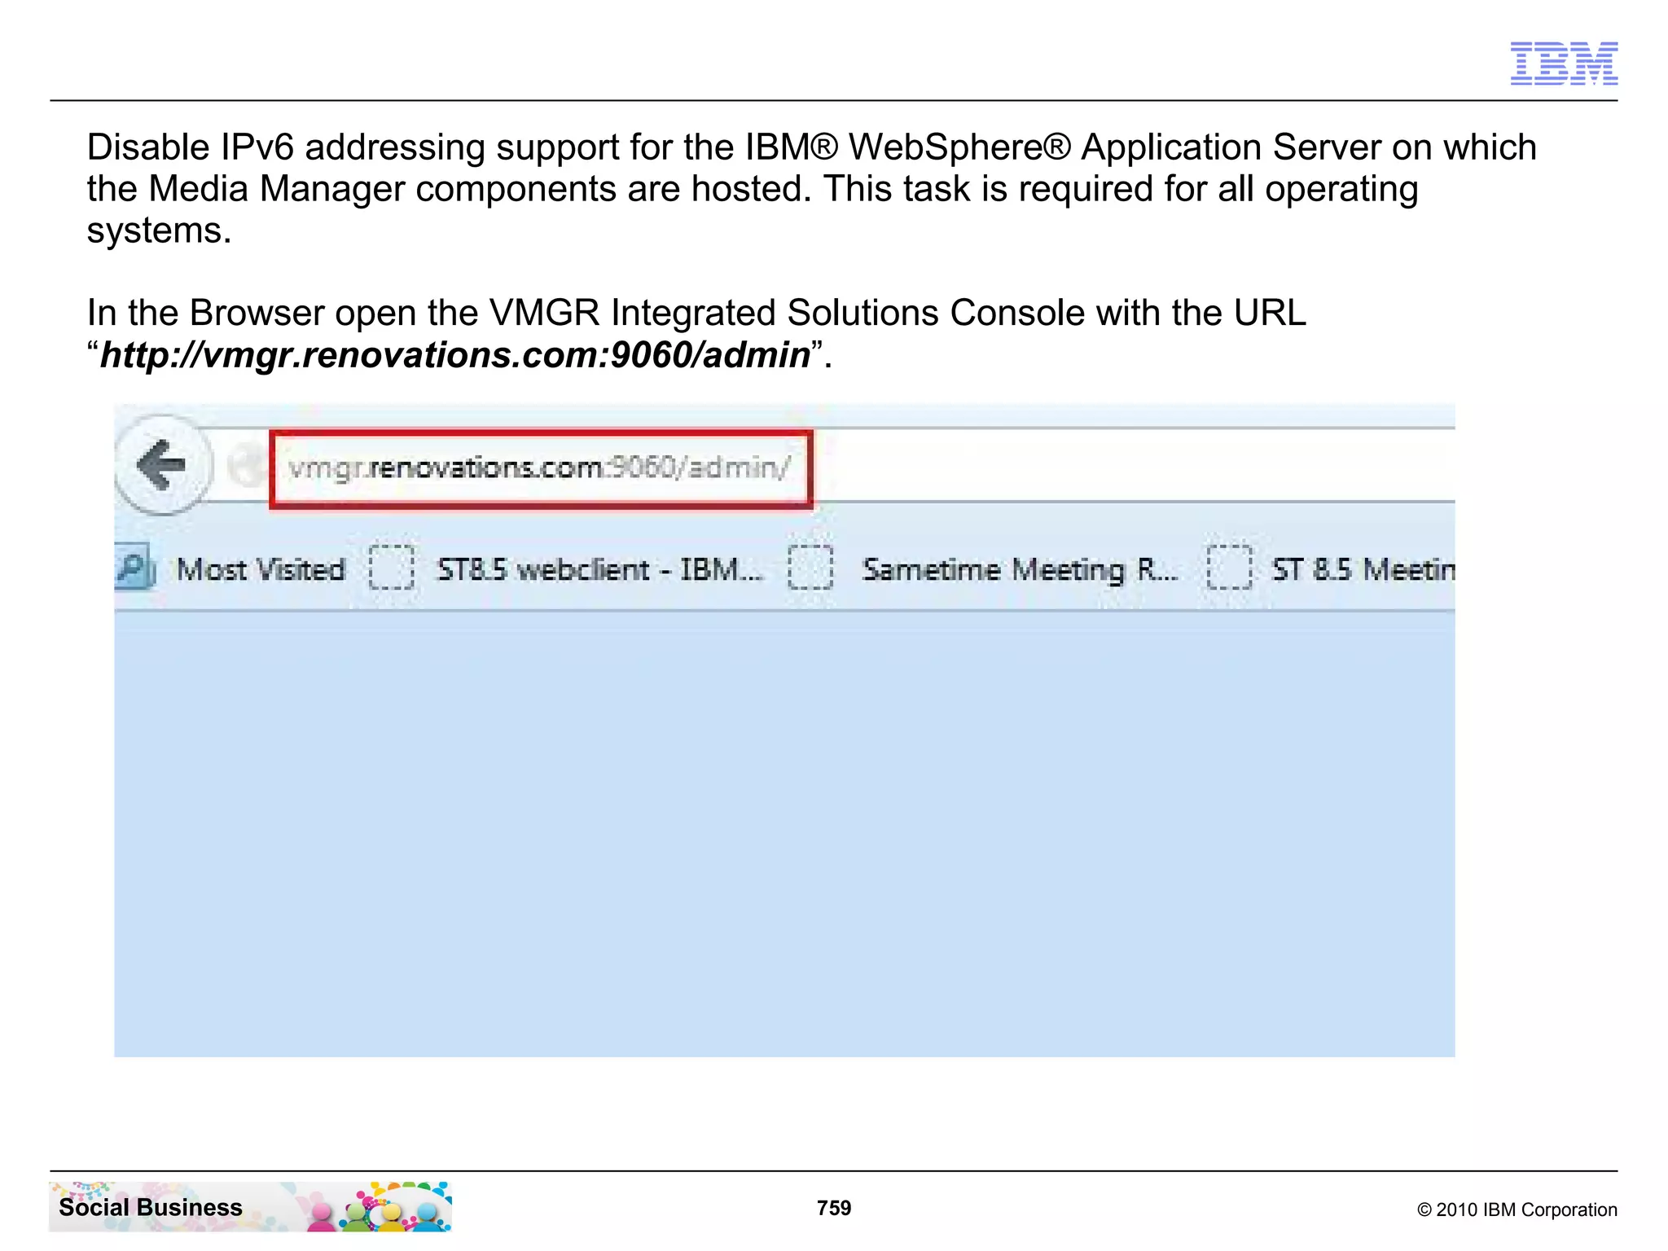This screenshot has width=1668, height=1251.
Task: Open the ST 8.5 Meetin bookmark
Action: pos(1363,569)
